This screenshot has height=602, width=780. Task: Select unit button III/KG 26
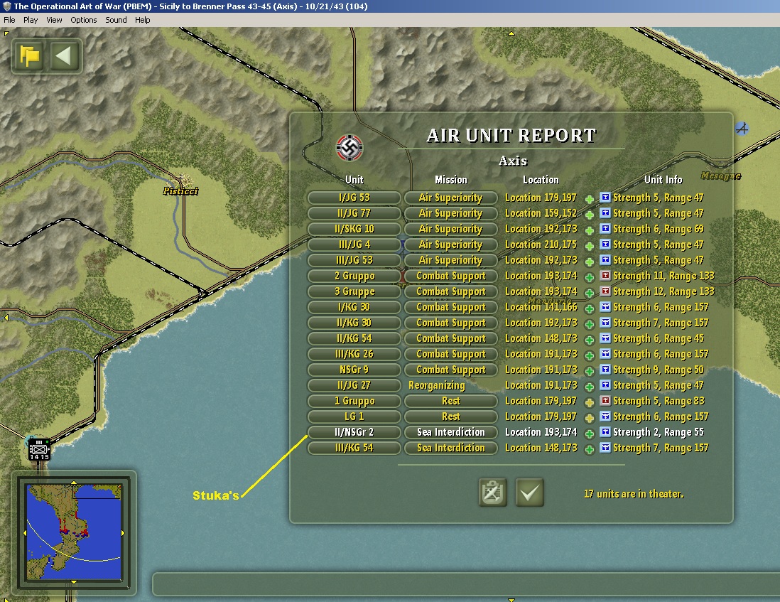354,354
